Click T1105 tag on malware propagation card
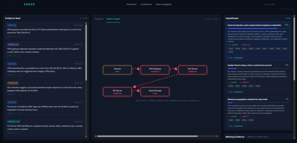The width and height of the screenshot is (297, 143). pos(231,120)
